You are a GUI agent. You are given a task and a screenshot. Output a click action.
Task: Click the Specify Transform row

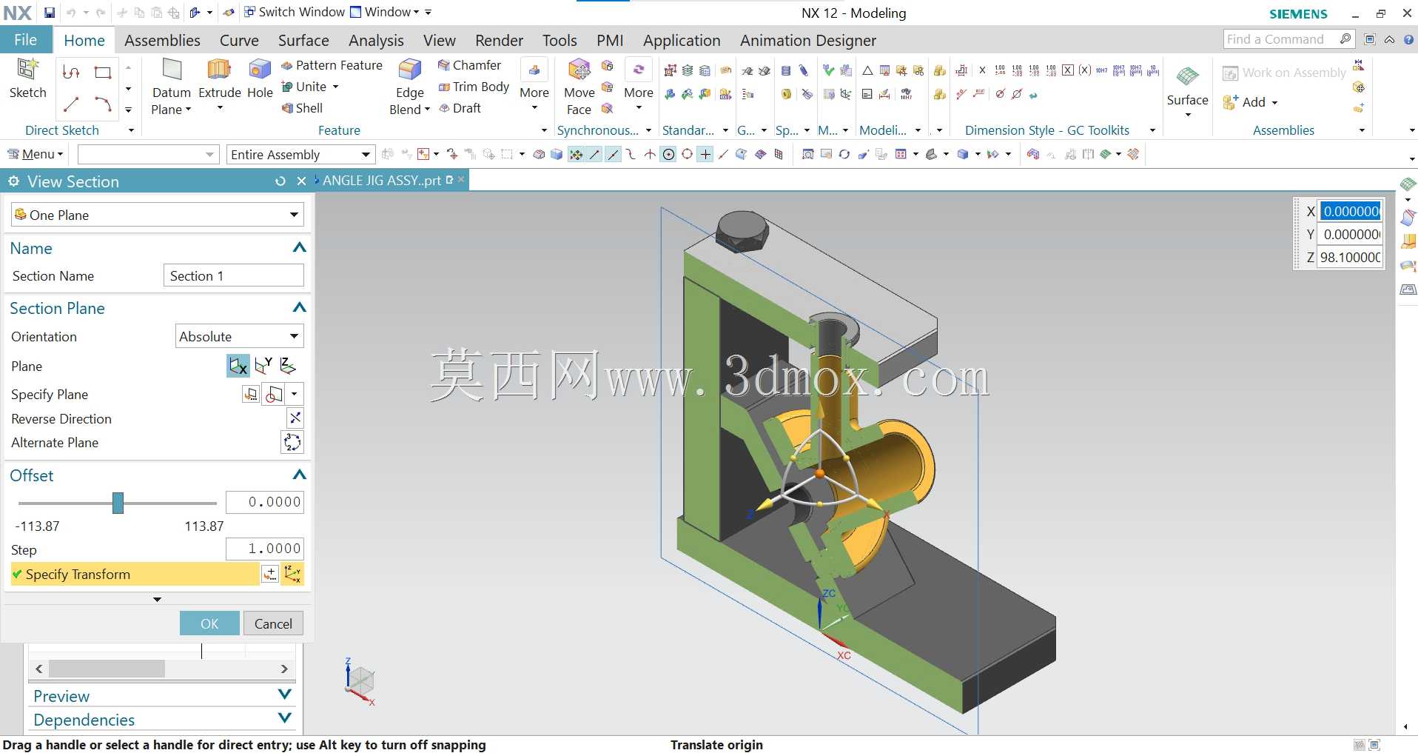(135, 574)
